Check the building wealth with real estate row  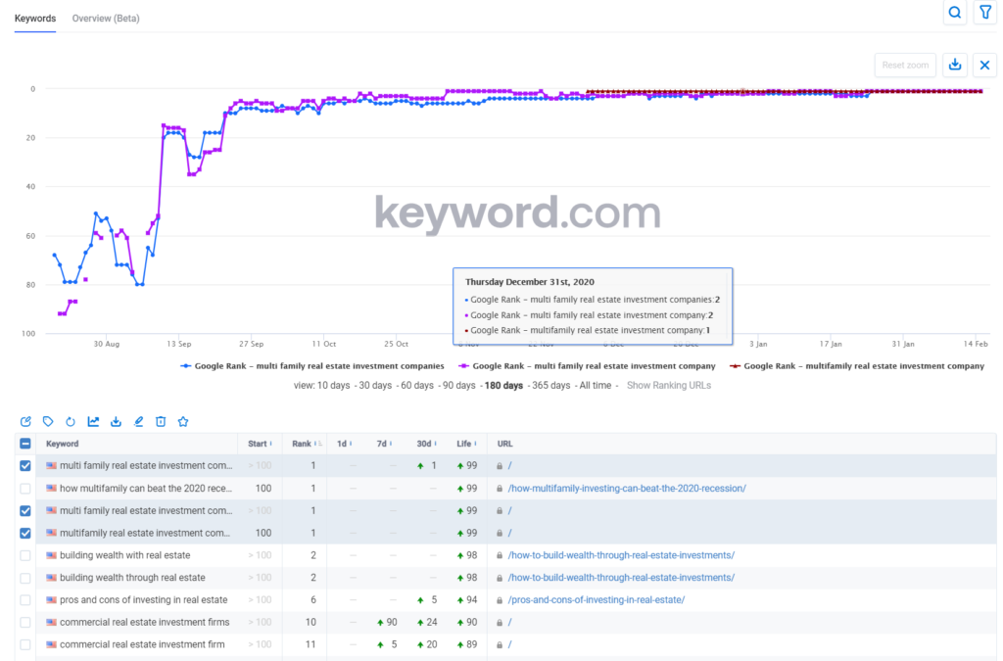pyautogui.click(x=25, y=555)
